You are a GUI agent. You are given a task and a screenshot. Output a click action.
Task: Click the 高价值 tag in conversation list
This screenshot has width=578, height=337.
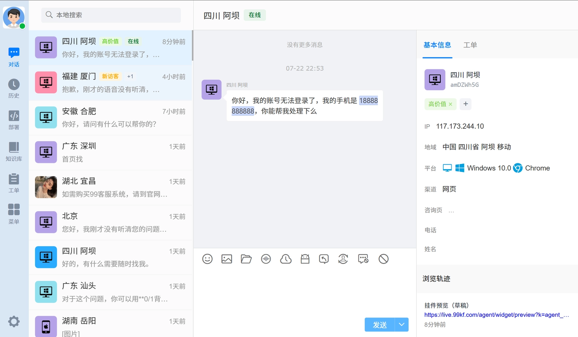[x=110, y=42]
